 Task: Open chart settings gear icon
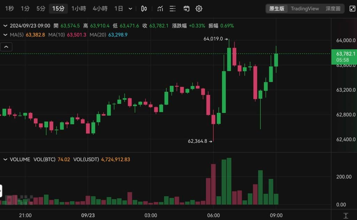[x=199, y=9]
